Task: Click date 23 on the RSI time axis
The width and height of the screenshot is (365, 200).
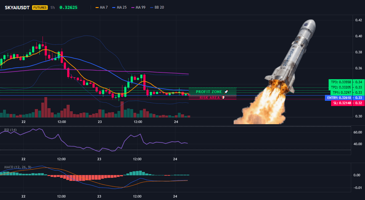Action: point(99,159)
